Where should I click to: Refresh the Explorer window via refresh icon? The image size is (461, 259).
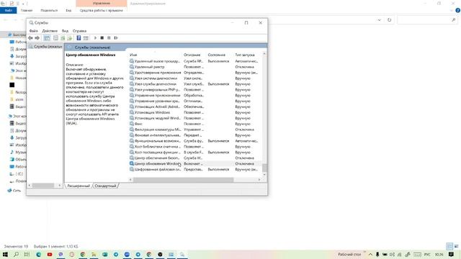389,20
